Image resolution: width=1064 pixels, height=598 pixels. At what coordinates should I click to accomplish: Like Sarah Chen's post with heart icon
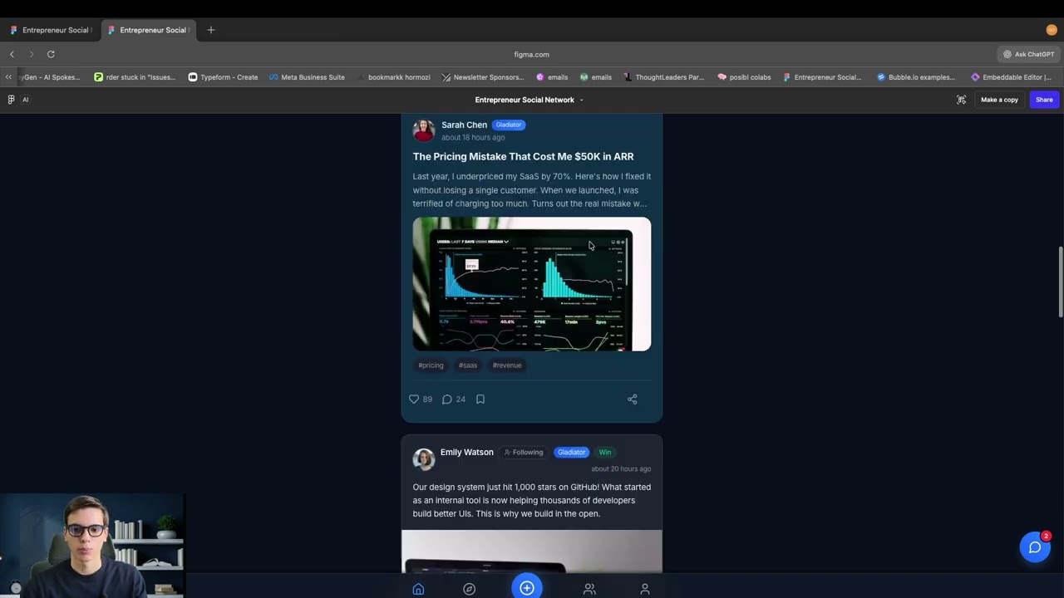coord(414,399)
